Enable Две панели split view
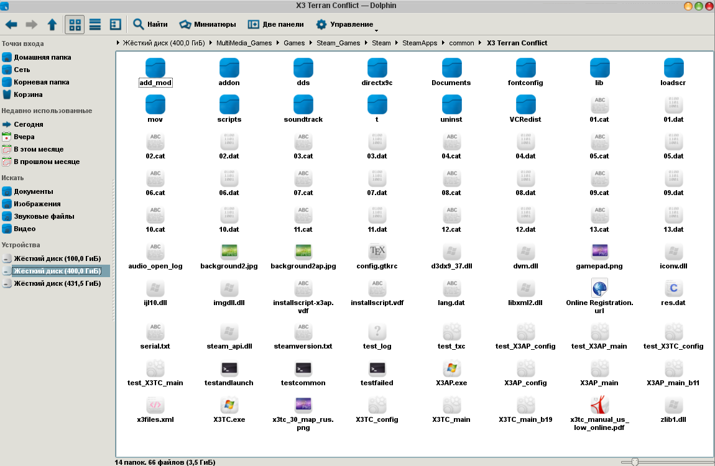715x466 pixels. coord(276,25)
